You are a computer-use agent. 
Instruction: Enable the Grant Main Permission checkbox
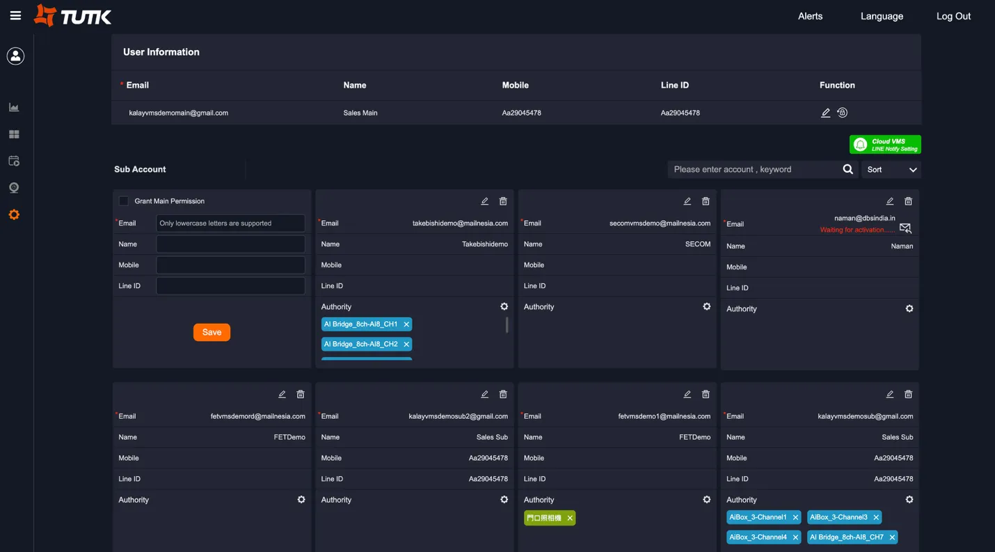124,200
